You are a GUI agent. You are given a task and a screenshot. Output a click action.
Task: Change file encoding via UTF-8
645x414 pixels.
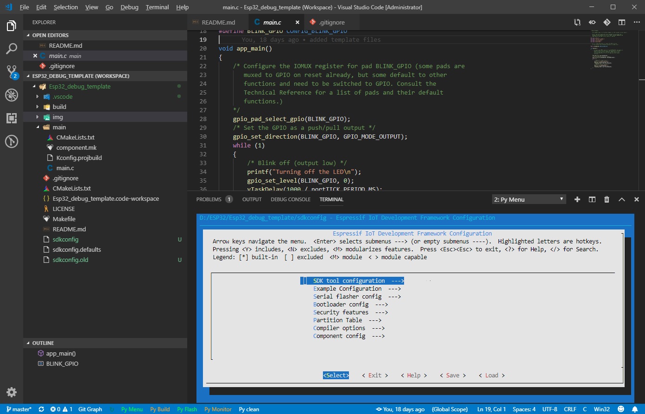[550, 409]
